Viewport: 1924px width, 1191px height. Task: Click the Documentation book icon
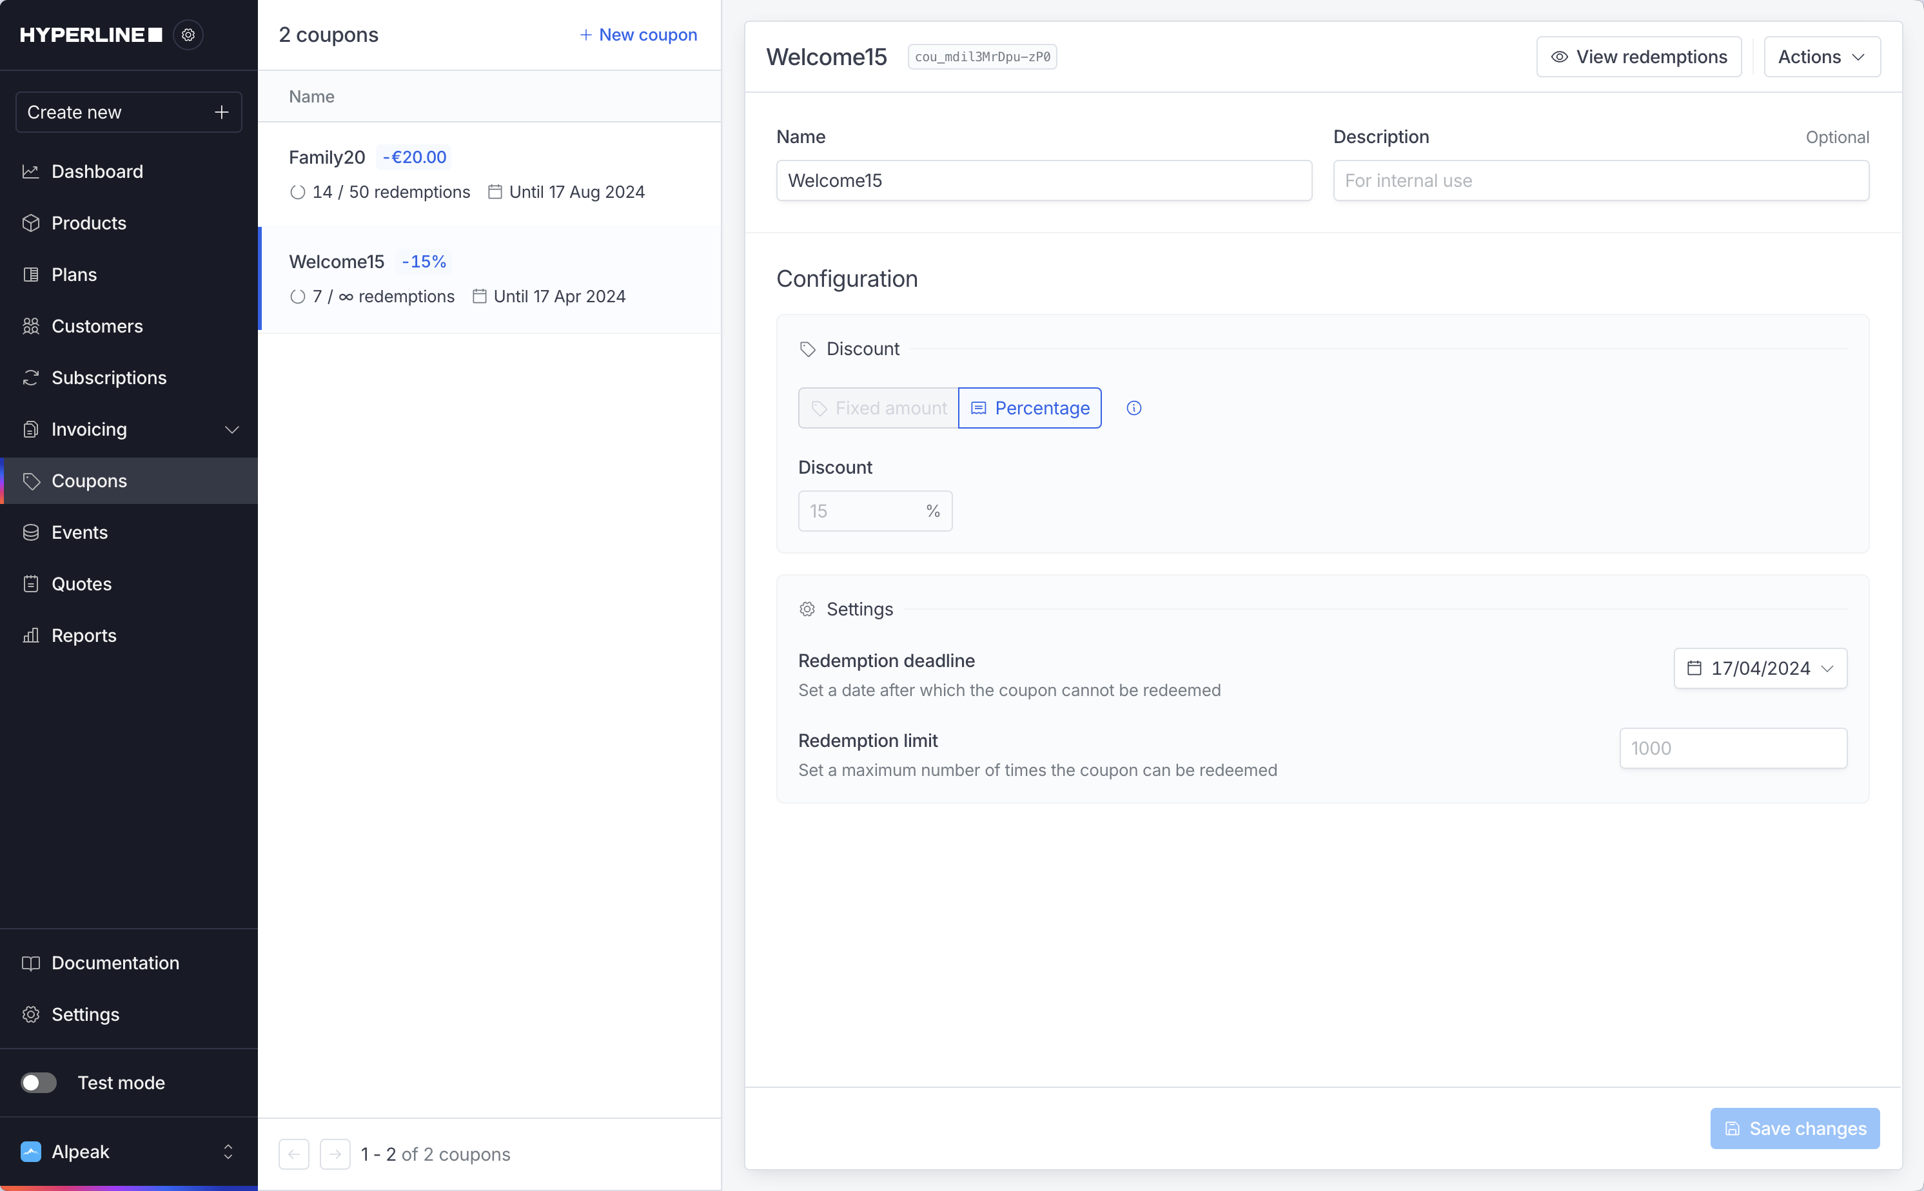[31, 963]
